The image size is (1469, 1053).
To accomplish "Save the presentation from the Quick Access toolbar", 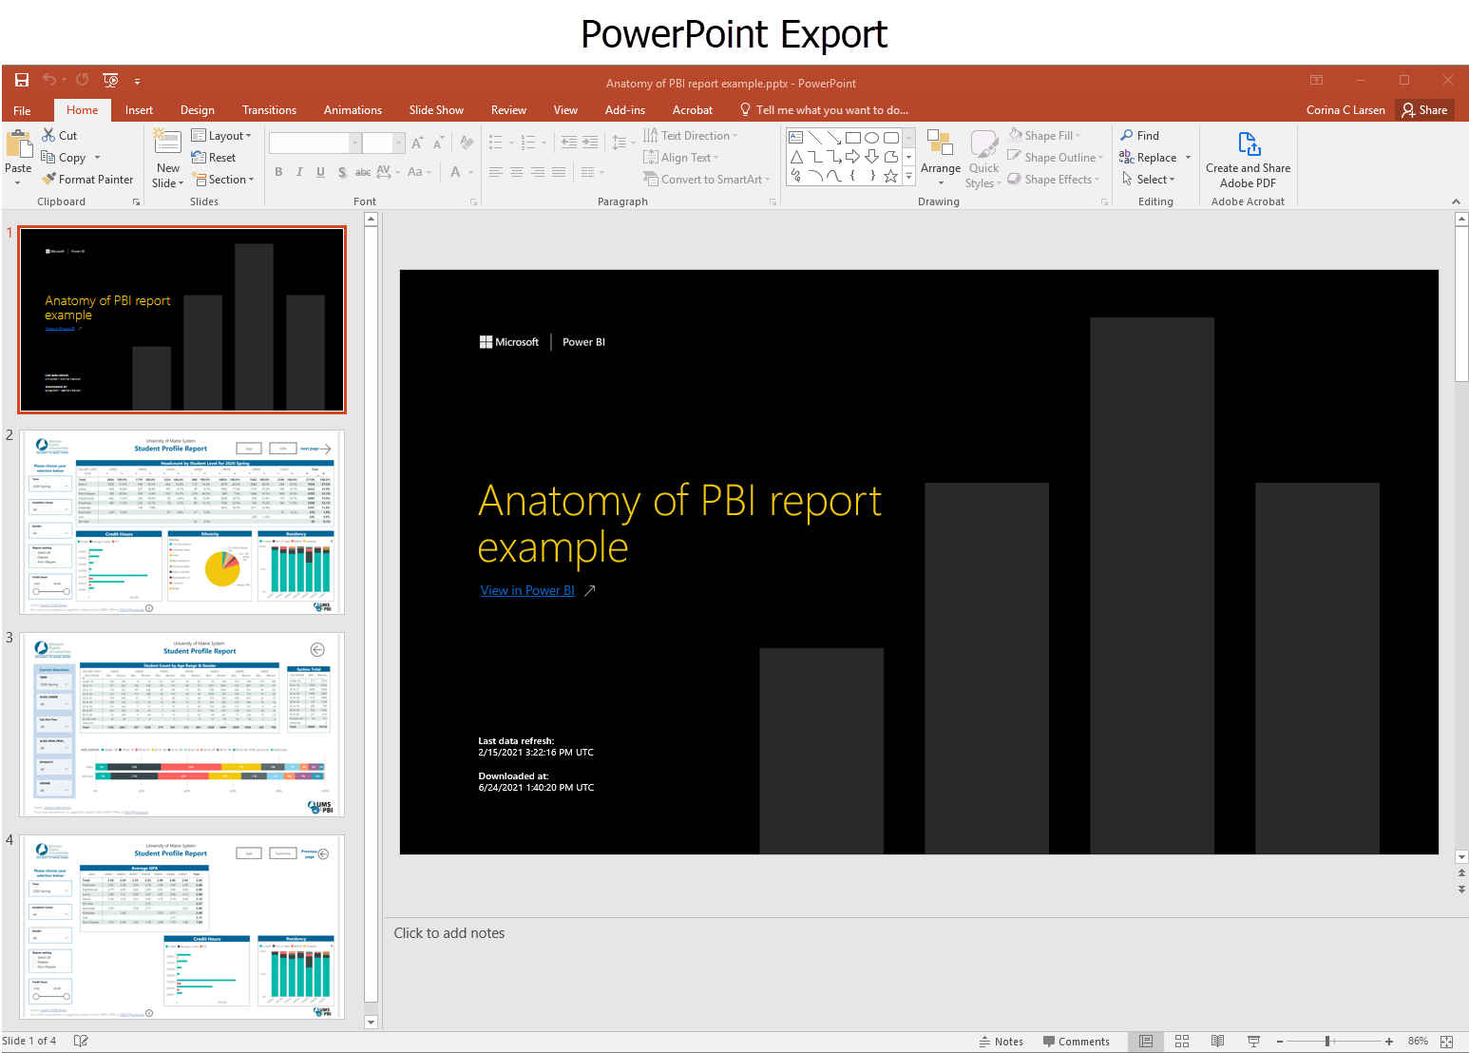I will [x=22, y=81].
